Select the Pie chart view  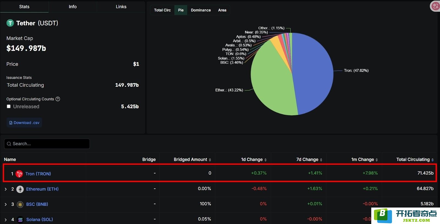[x=181, y=10]
